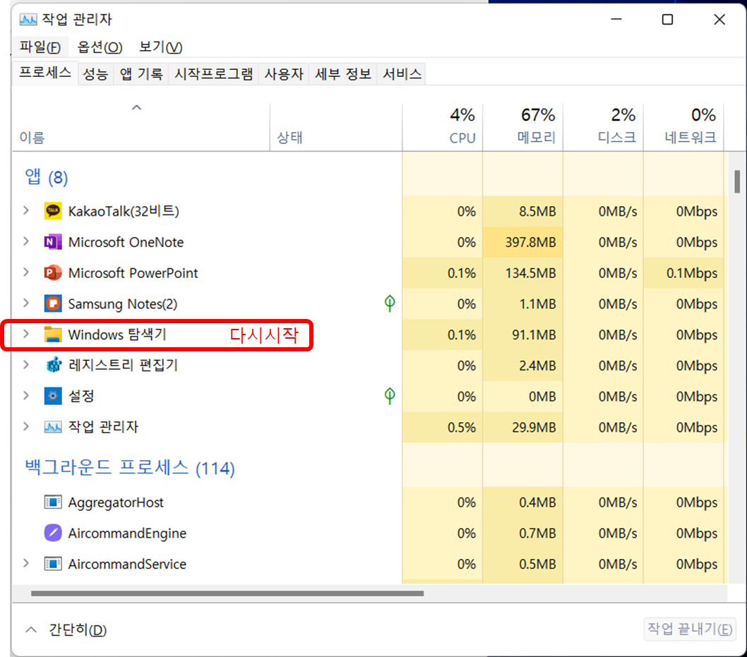This screenshot has height=657, width=747.
Task: Click the Microsoft PowerPoint icon
Action: [53, 273]
